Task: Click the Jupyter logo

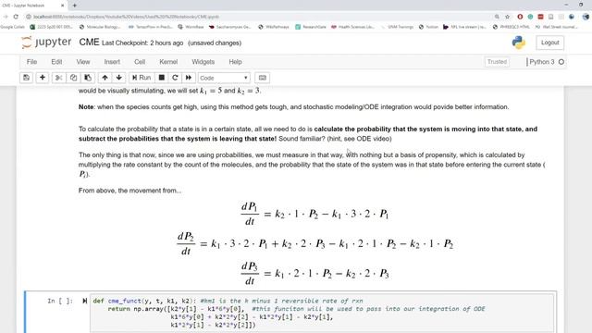Action: coord(46,43)
